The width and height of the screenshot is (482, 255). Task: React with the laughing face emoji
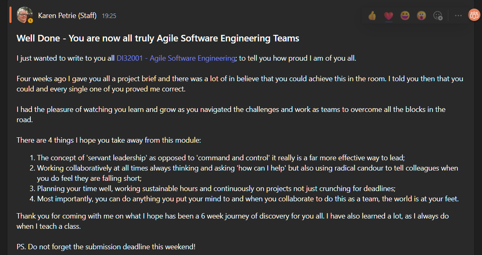(405, 15)
